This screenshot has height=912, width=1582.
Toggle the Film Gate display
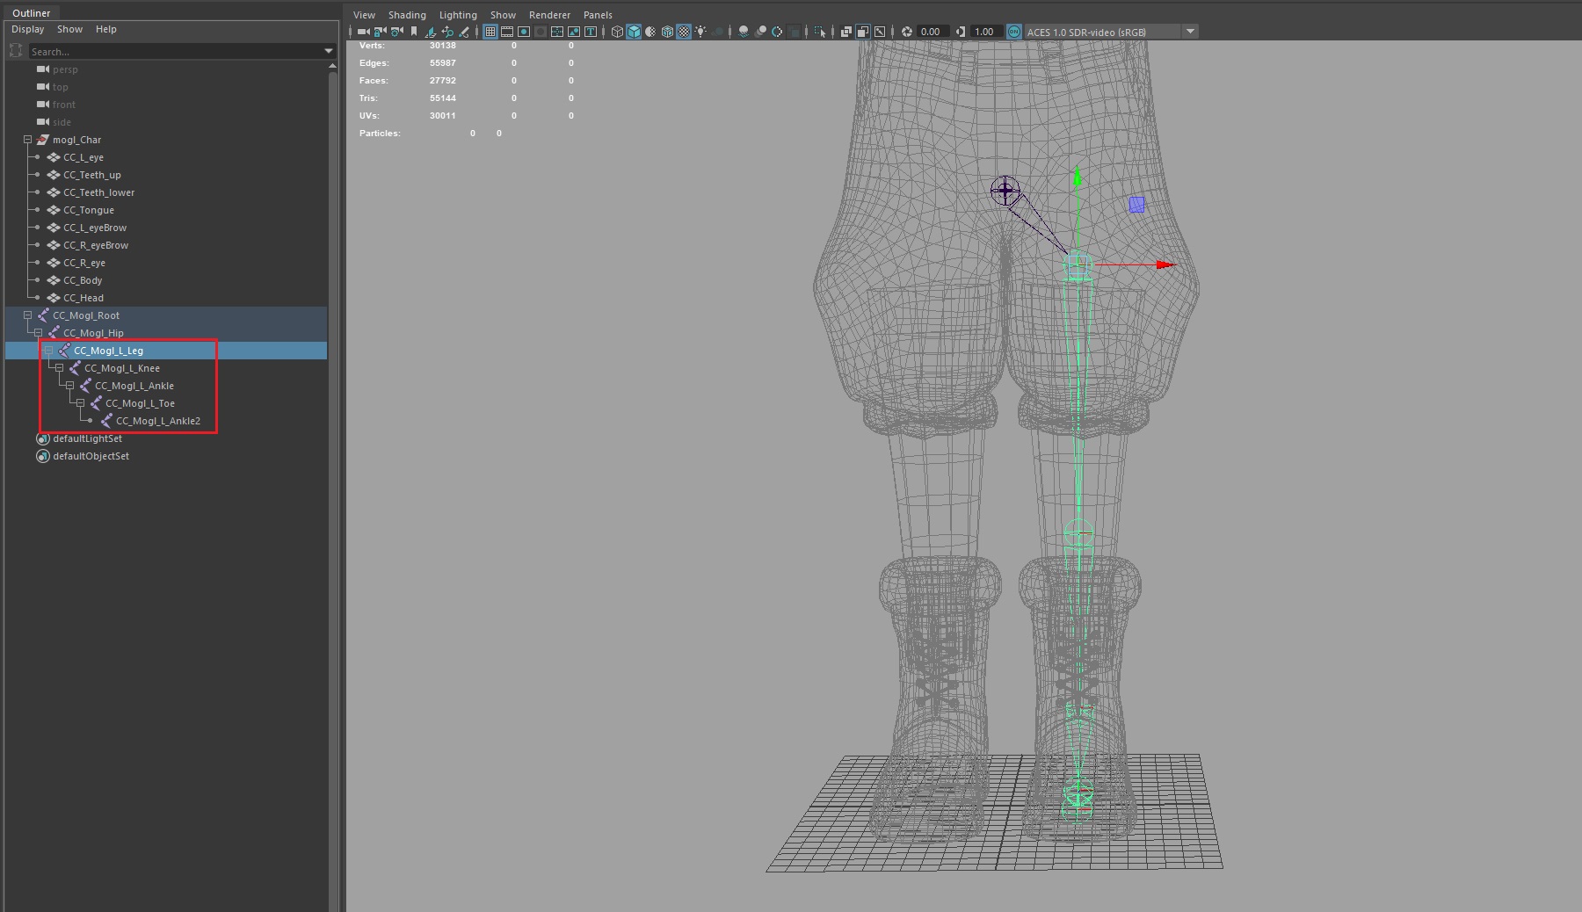507,32
